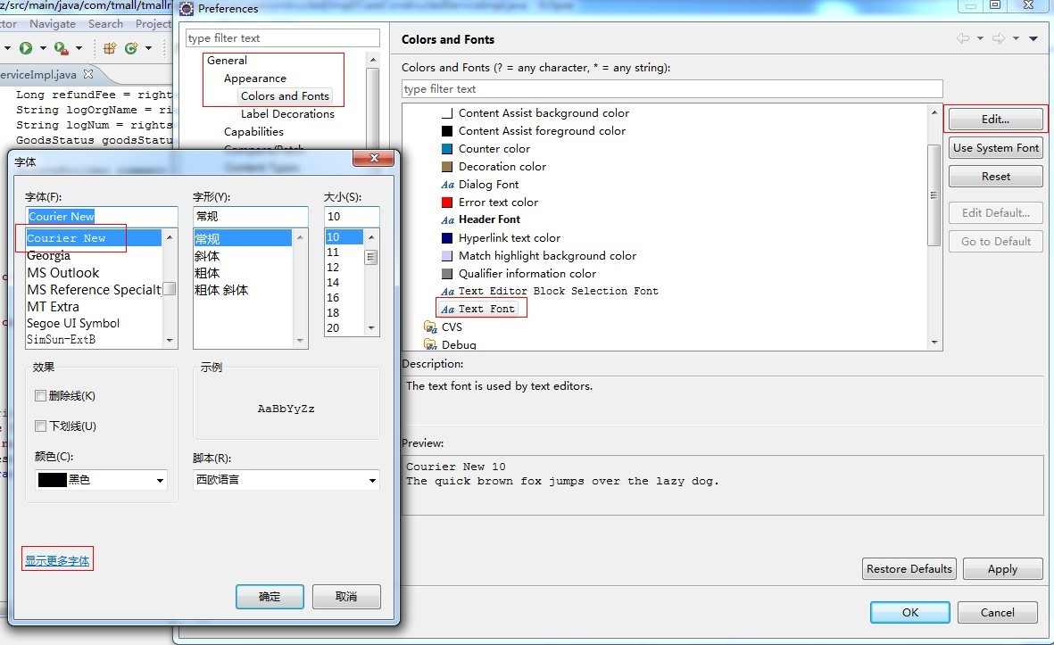Open the Project menu in Eclipse

[x=154, y=23]
